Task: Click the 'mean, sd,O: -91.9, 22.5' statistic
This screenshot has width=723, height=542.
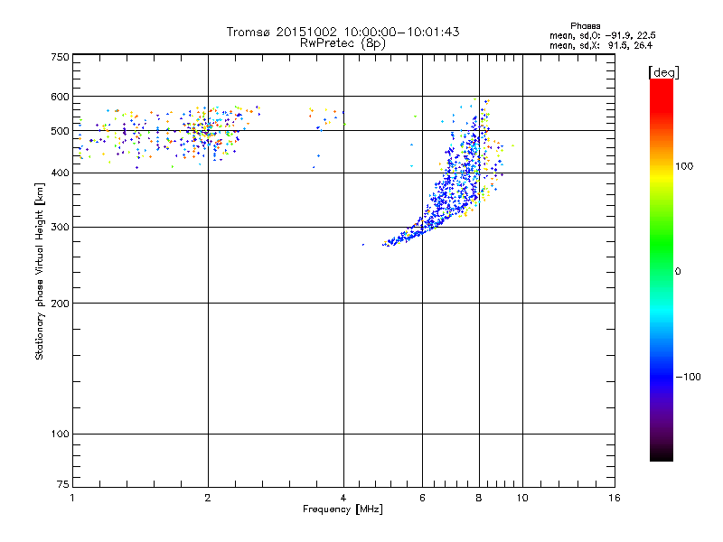Action: pyautogui.click(x=602, y=35)
